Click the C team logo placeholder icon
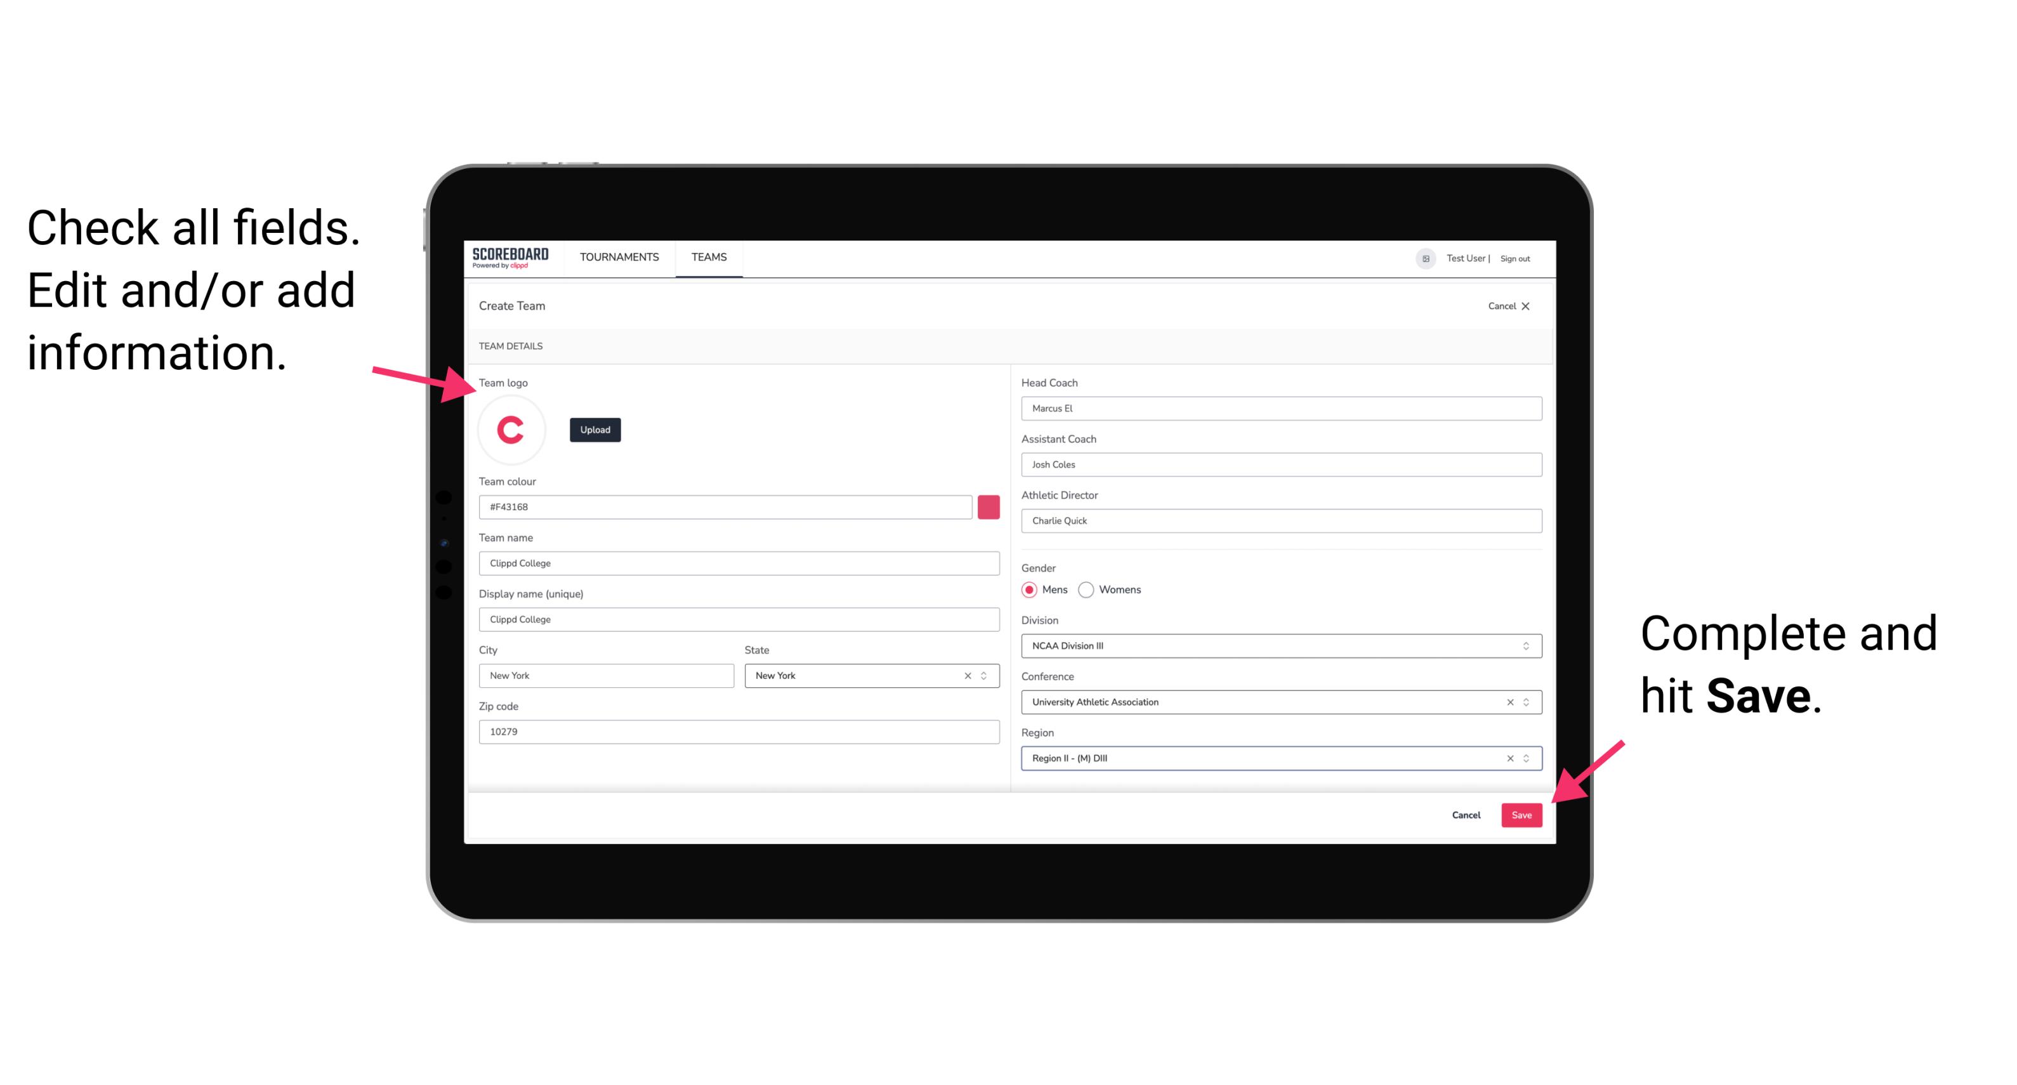The width and height of the screenshot is (2017, 1085). point(510,429)
